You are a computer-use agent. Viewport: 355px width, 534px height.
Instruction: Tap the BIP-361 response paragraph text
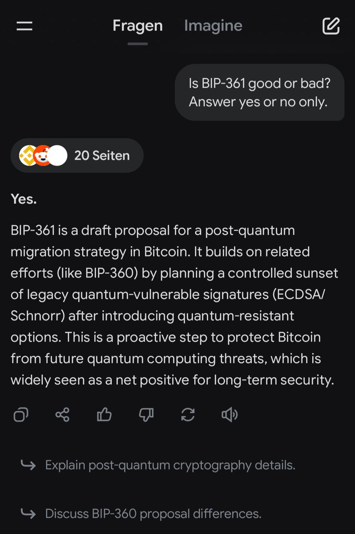[173, 305]
